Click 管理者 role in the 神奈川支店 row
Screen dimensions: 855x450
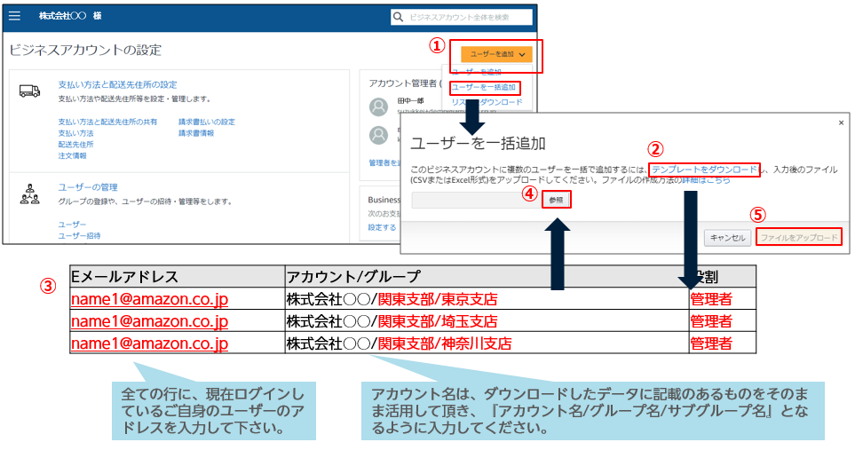711,343
